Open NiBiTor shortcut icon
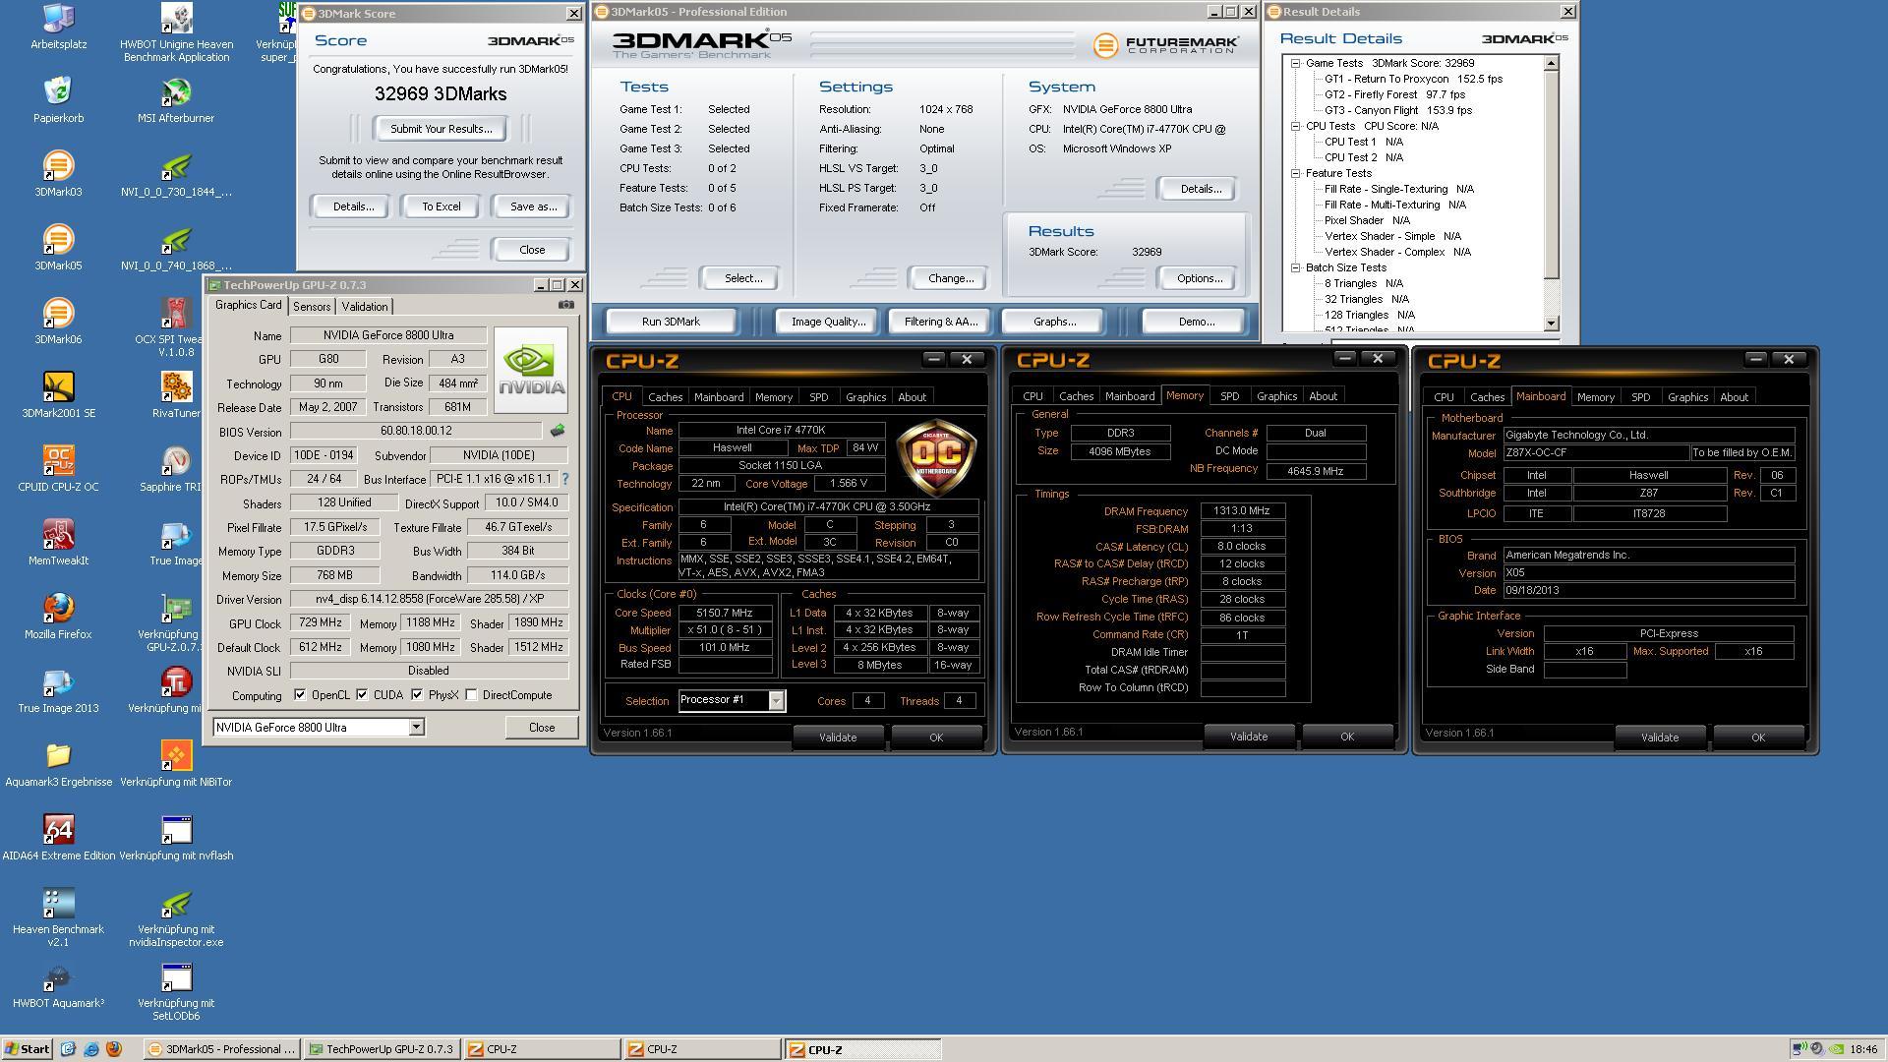This screenshot has height=1062, width=1888. pyautogui.click(x=176, y=763)
